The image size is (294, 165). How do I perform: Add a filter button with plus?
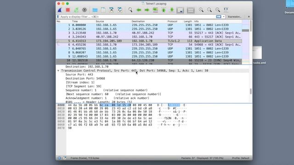pos(249,16)
